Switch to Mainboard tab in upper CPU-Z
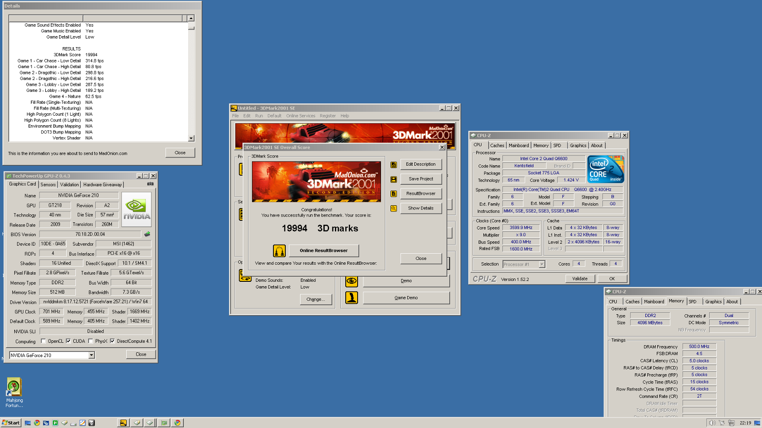 pos(519,146)
